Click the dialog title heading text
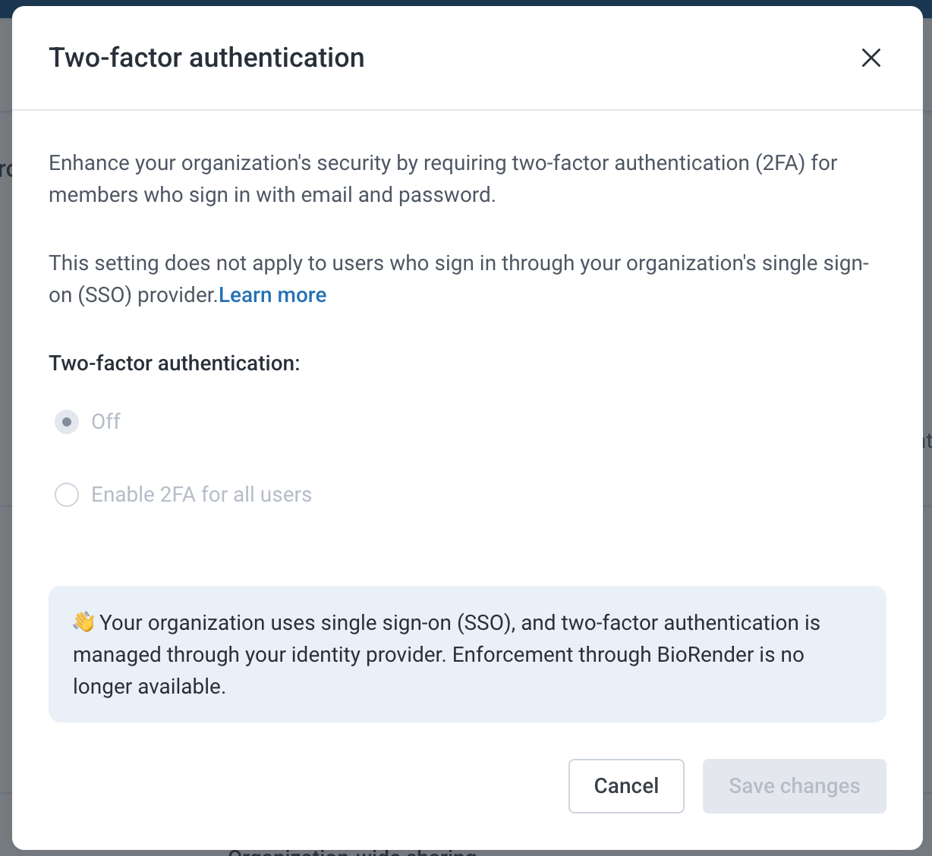 click(206, 58)
